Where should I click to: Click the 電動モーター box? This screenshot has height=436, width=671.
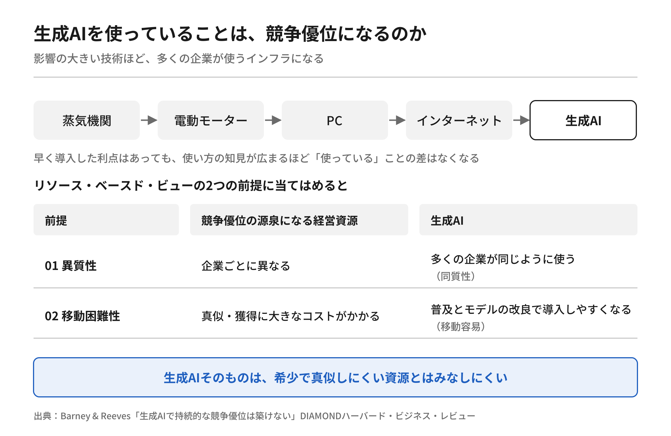(211, 120)
